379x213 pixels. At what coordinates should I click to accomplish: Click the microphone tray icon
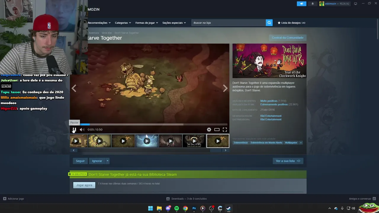[342, 208]
